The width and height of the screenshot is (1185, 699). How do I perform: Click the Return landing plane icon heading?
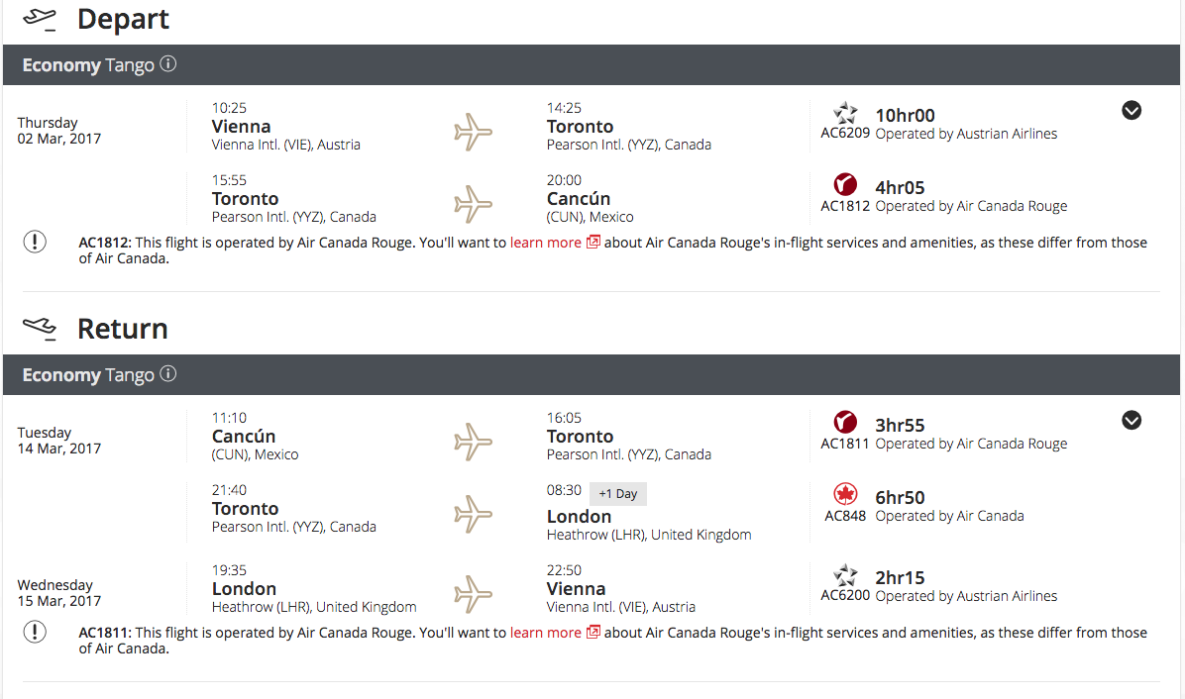[40, 329]
